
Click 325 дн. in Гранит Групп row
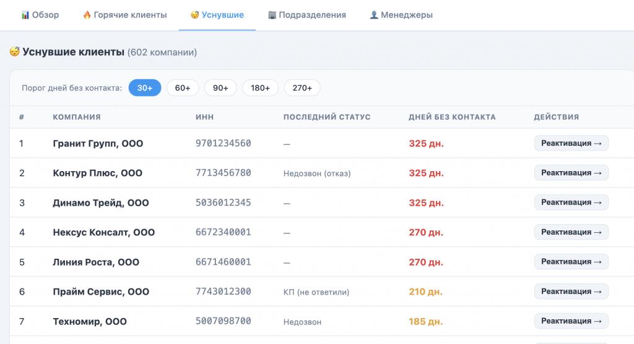click(426, 143)
